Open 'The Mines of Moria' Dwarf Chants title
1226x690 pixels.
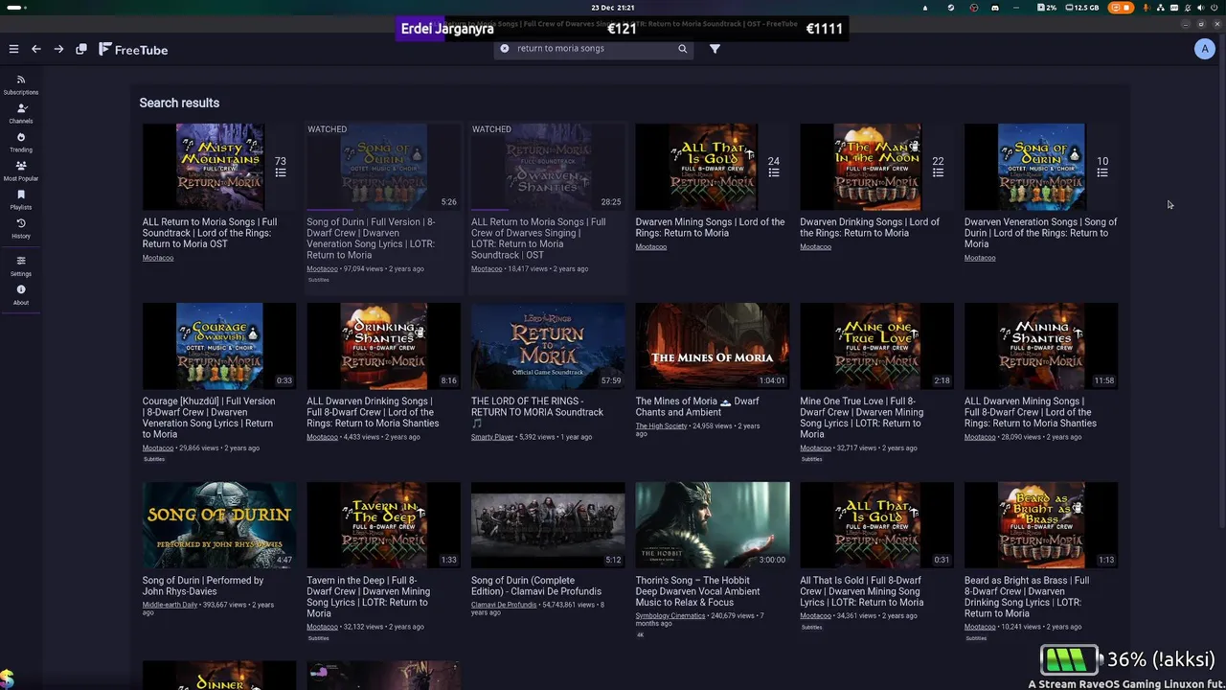coord(697,406)
